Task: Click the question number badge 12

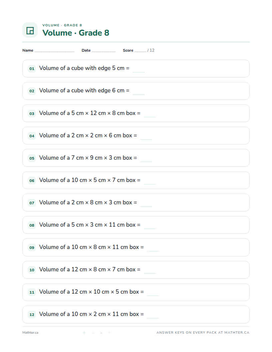Action: coord(32,315)
